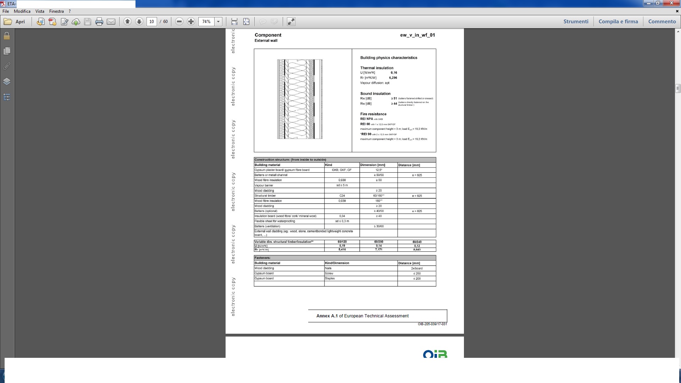Click the cloud upload icon
This screenshot has width=681, height=383.
click(x=76, y=22)
